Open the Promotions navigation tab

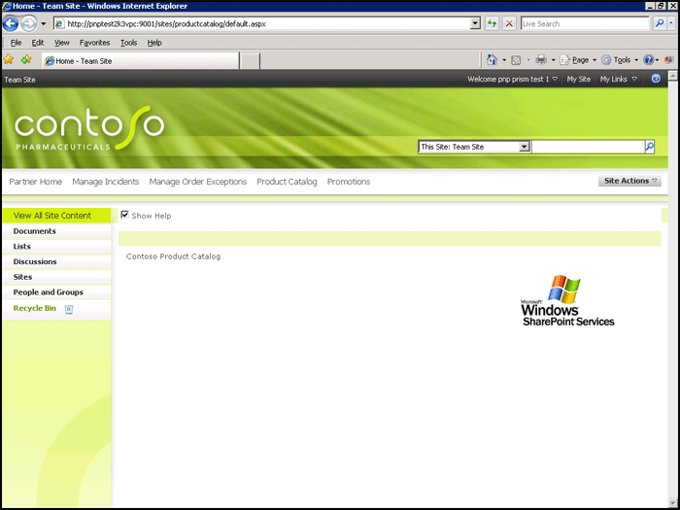[x=349, y=182]
